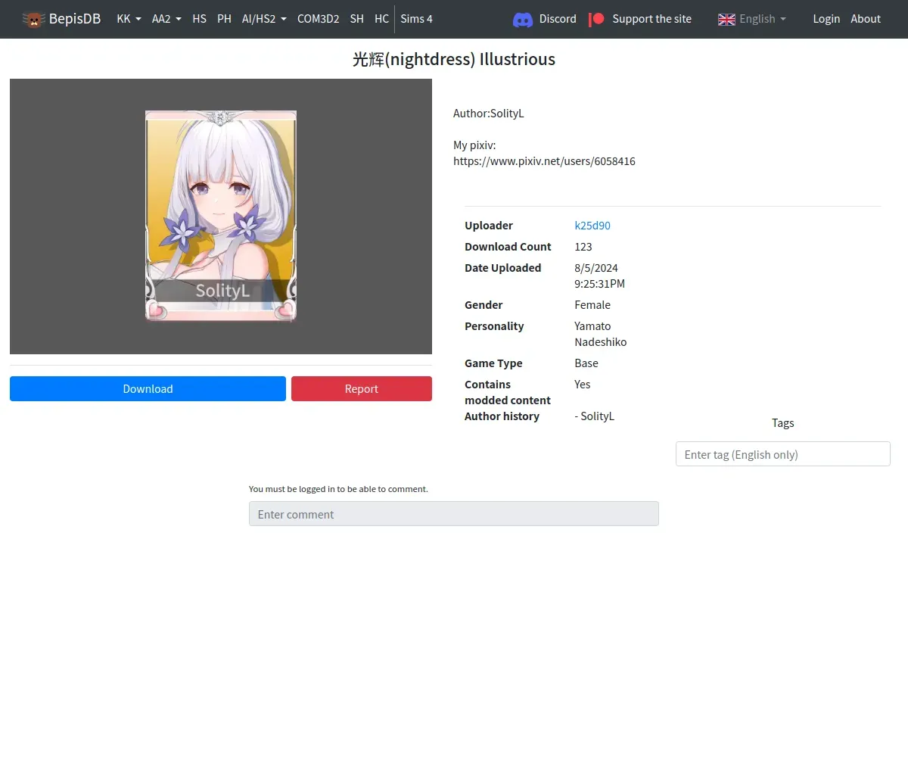The width and height of the screenshot is (908, 757).
Task: Expand the AI/HS2 dropdown menu
Action: 264,19
